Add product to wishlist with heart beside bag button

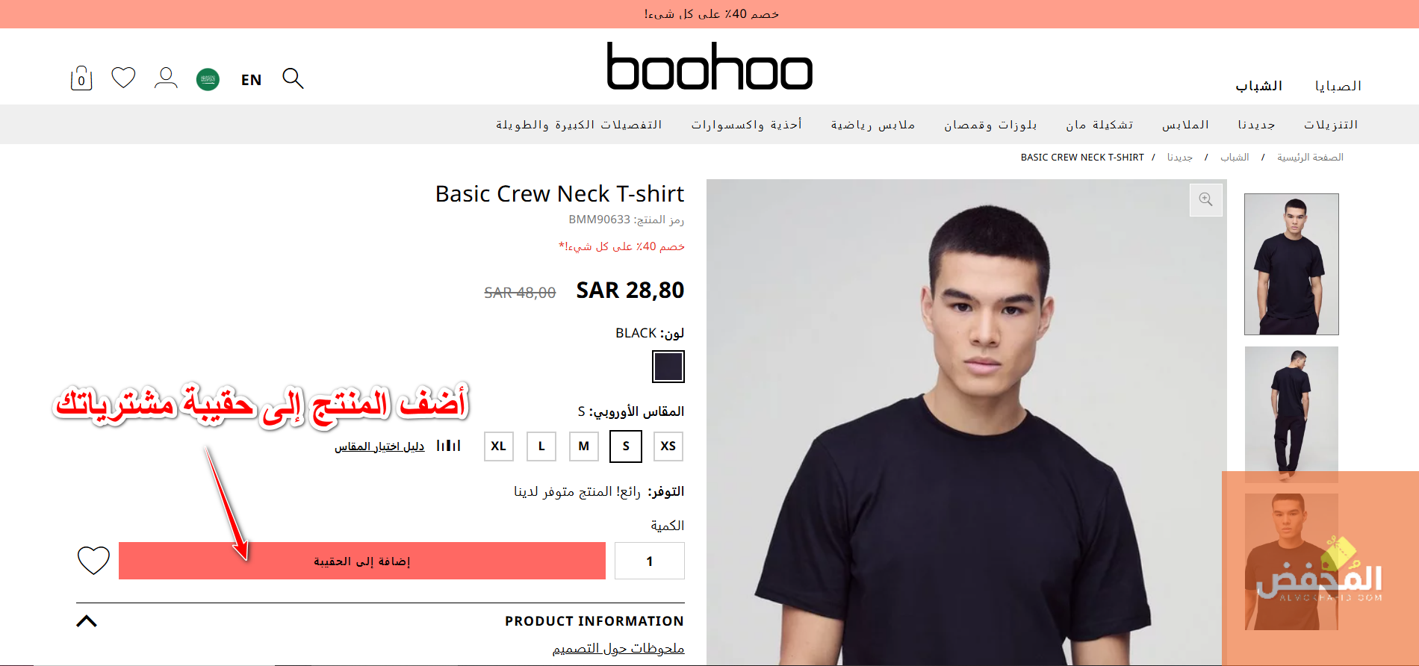click(x=93, y=561)
